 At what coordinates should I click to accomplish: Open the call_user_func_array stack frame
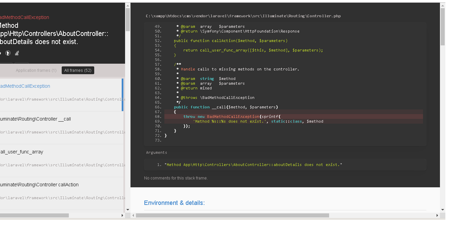pos(22,152)
